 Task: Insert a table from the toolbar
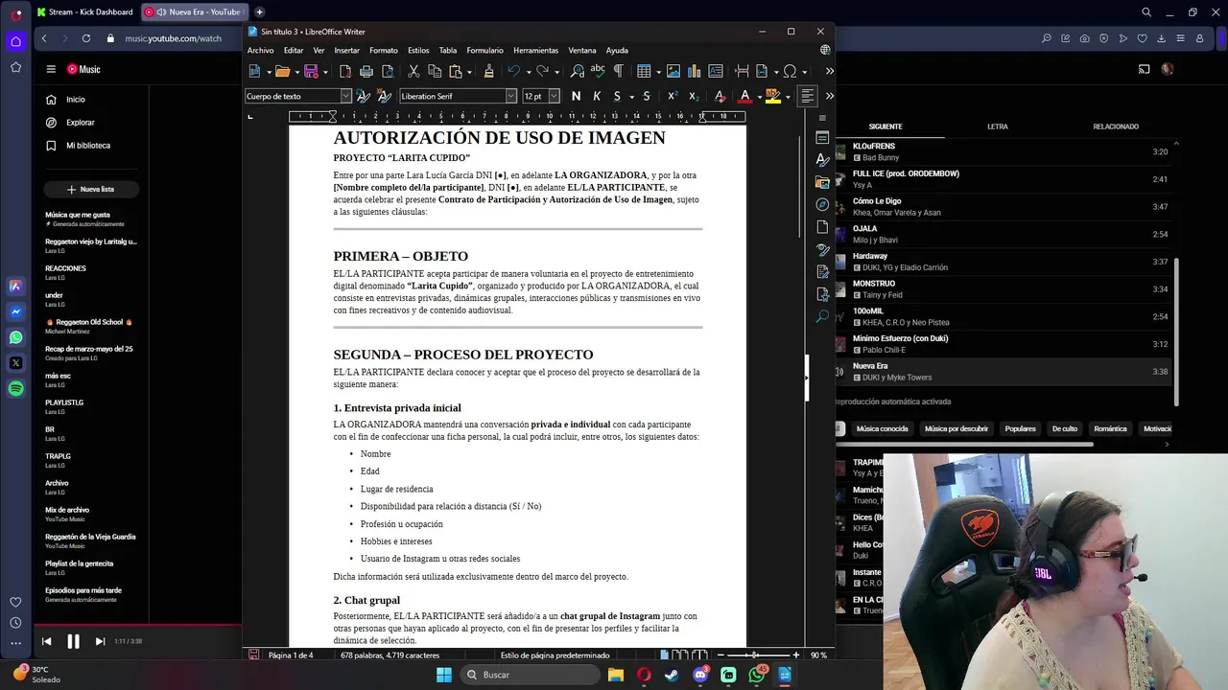(644, 71)
